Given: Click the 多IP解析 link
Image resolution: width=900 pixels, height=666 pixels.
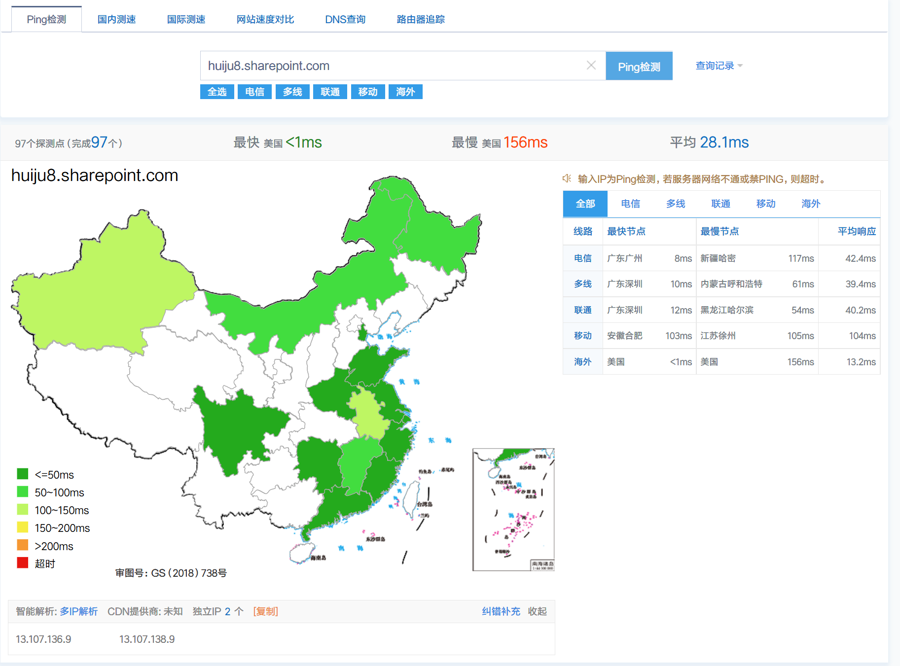Looking at the screenshot, I should point(79,611).
